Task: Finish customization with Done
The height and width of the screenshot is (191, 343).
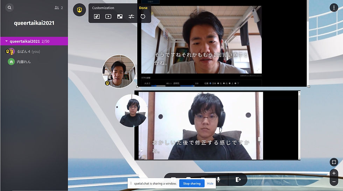Action: pyautogui.click(x=143, y=8)
